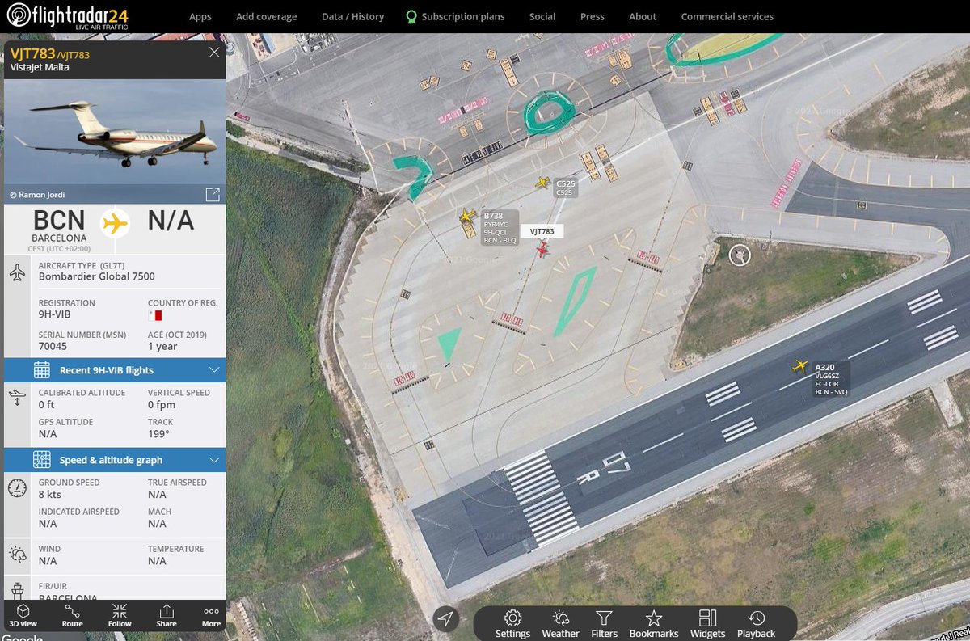Viewport: 970px width, 641px height.
Task: Center map on my location
Action: [x=445, y=620]
